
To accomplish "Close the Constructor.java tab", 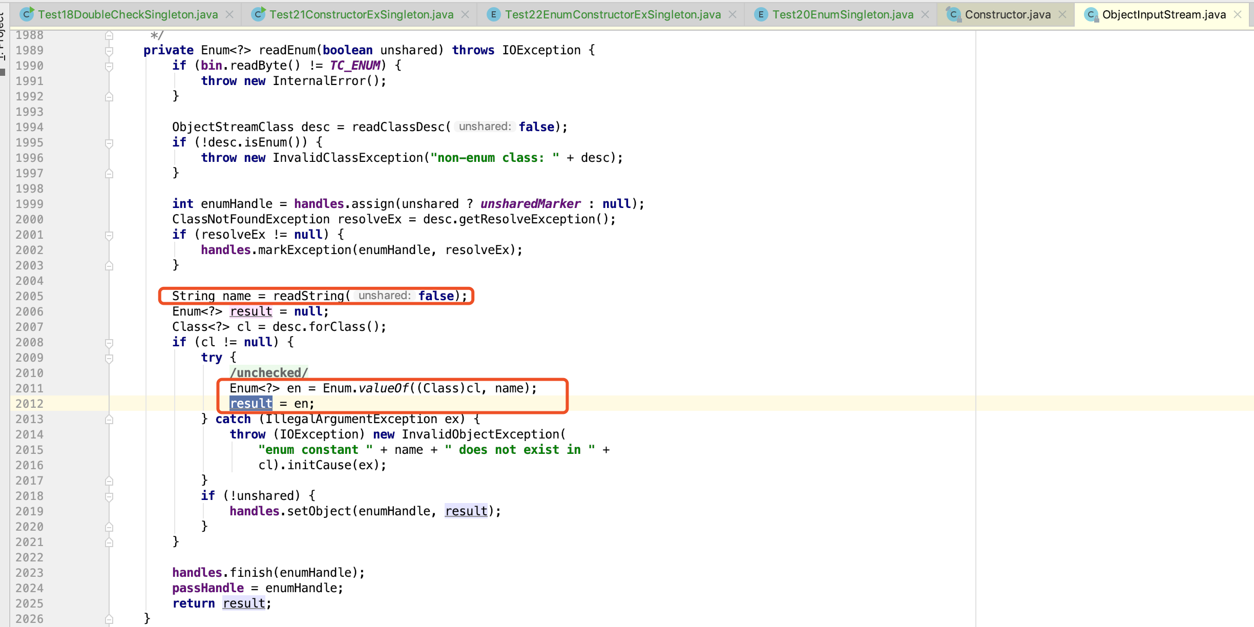I will point(1062,14).
